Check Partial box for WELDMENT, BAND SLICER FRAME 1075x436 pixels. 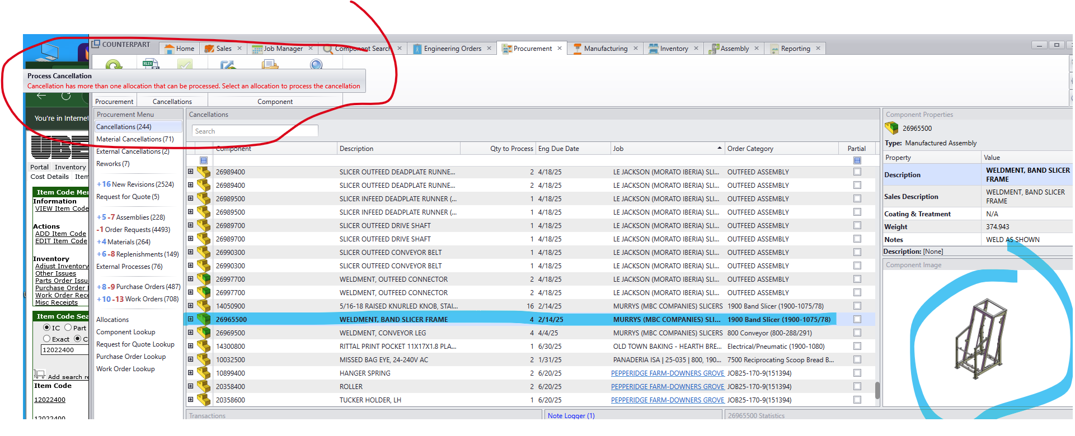coord(857,319)
